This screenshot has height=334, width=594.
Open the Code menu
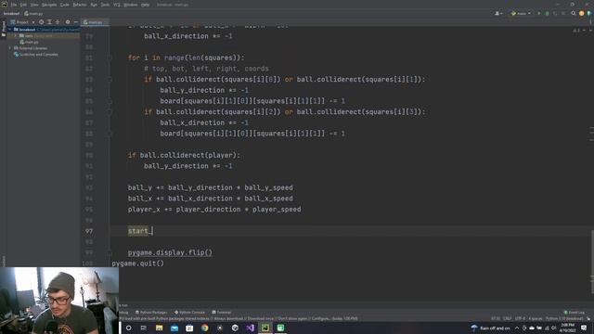pyautogui.click(x=65, y=5)
